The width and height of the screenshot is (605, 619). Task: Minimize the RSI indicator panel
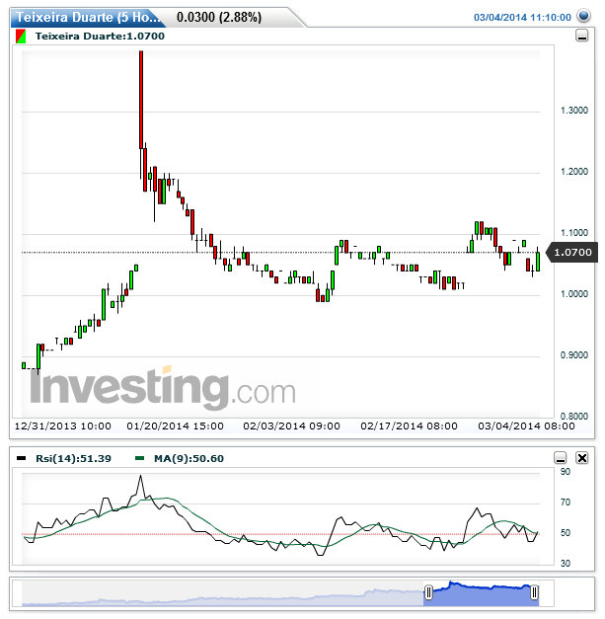click(x=561, y=458)
